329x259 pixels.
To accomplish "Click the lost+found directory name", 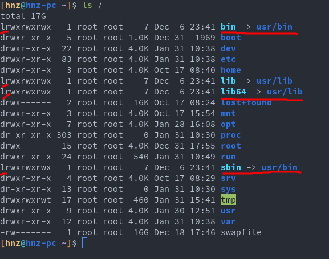I will coord(246,102).
